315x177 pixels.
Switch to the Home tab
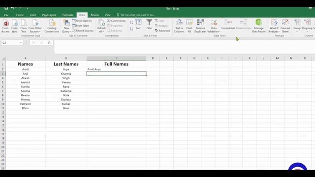click(20, 15)
